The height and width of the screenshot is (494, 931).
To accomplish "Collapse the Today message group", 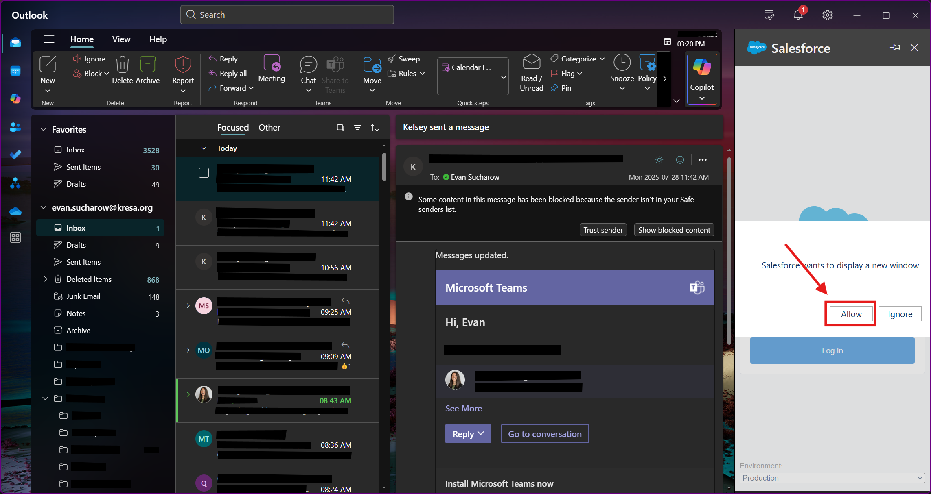I will [x=204, y=148].
